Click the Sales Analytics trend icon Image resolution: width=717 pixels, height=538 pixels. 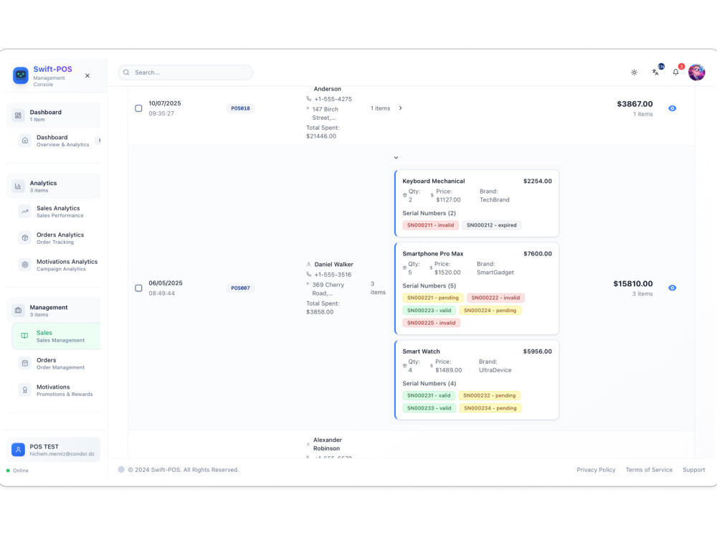coord(25,212)
